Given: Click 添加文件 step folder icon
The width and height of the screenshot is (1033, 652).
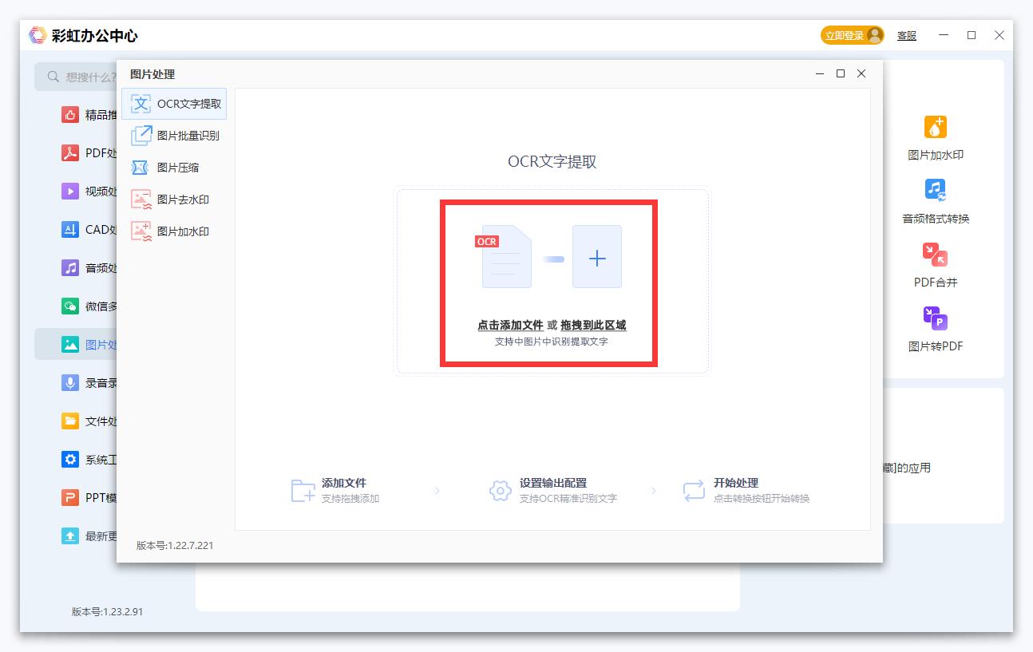Looking at the screenshot, I should coord(303,490).
